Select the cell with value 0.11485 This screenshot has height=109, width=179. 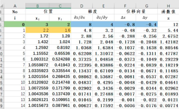click(168, 71)
